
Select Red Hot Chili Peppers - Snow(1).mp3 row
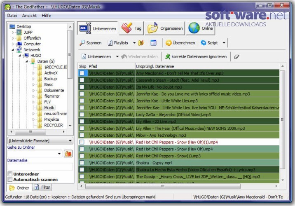(179, 156)
